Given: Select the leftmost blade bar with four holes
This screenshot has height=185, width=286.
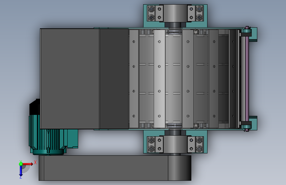Looking at the screenshot, I should point(134,79).
